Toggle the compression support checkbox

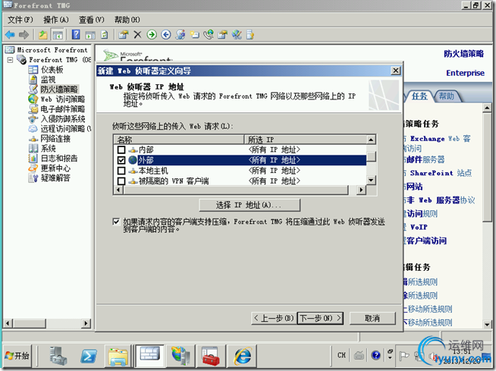(x=116, y=222)
